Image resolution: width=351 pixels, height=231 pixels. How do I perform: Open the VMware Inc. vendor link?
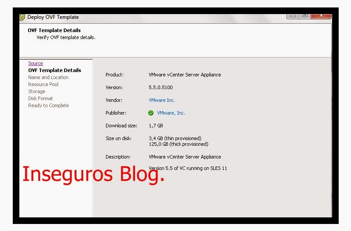(x=162, y=100)
